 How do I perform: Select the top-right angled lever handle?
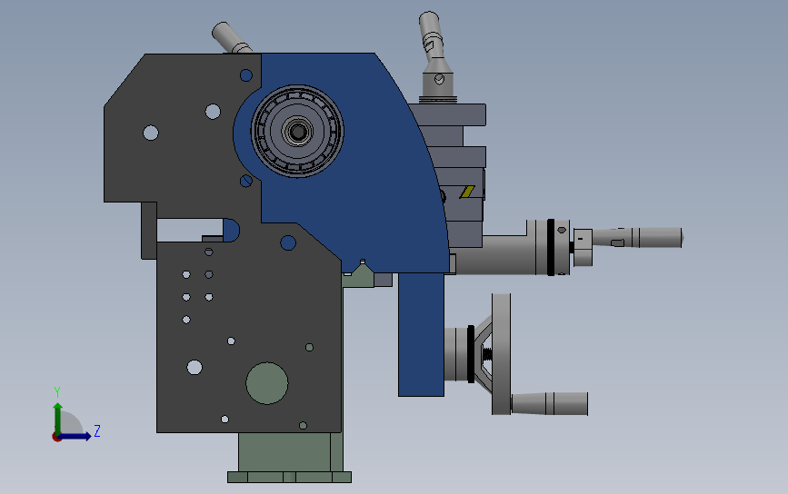433,37
